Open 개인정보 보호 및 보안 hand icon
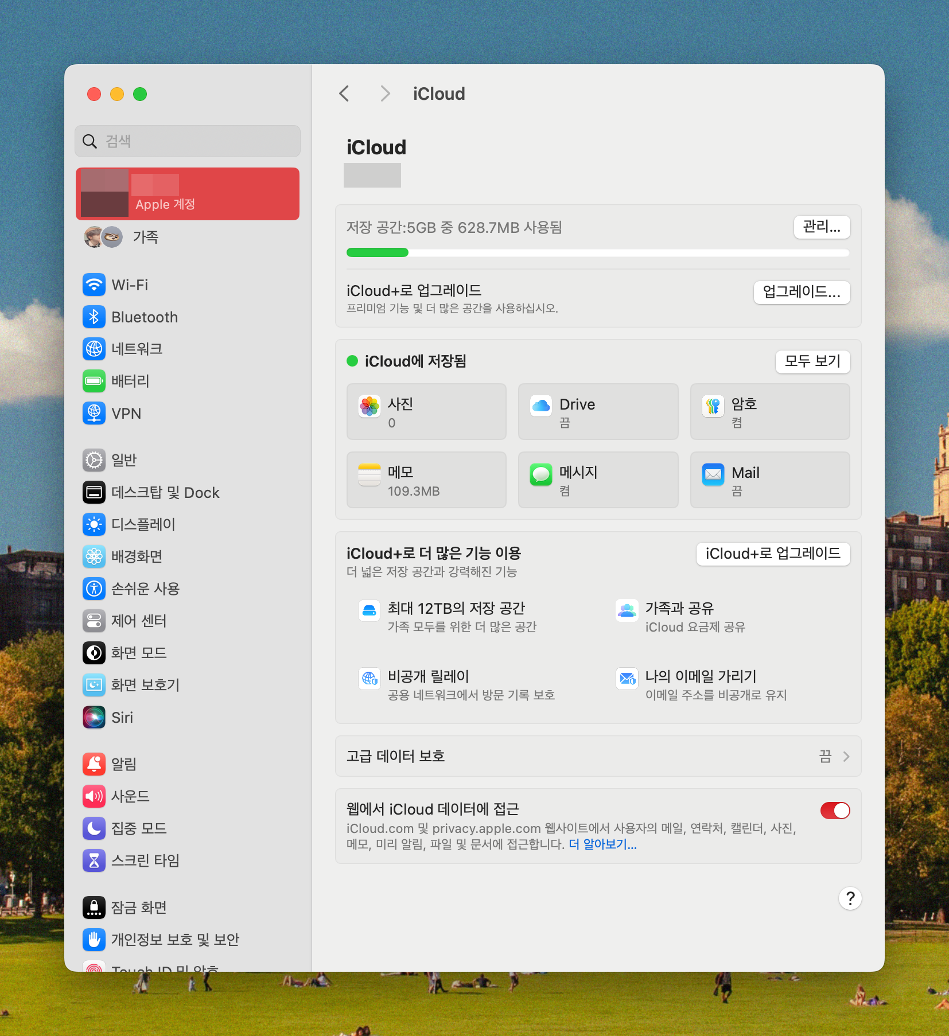This screenshot has height=1036, width=949. pyautogui.click(x=94, y=940)
